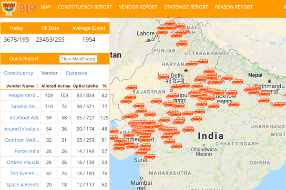
Task: Click the Active column header
Action: 64,86
